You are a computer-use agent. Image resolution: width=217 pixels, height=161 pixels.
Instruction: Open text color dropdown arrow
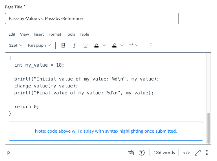coord(104,45)
